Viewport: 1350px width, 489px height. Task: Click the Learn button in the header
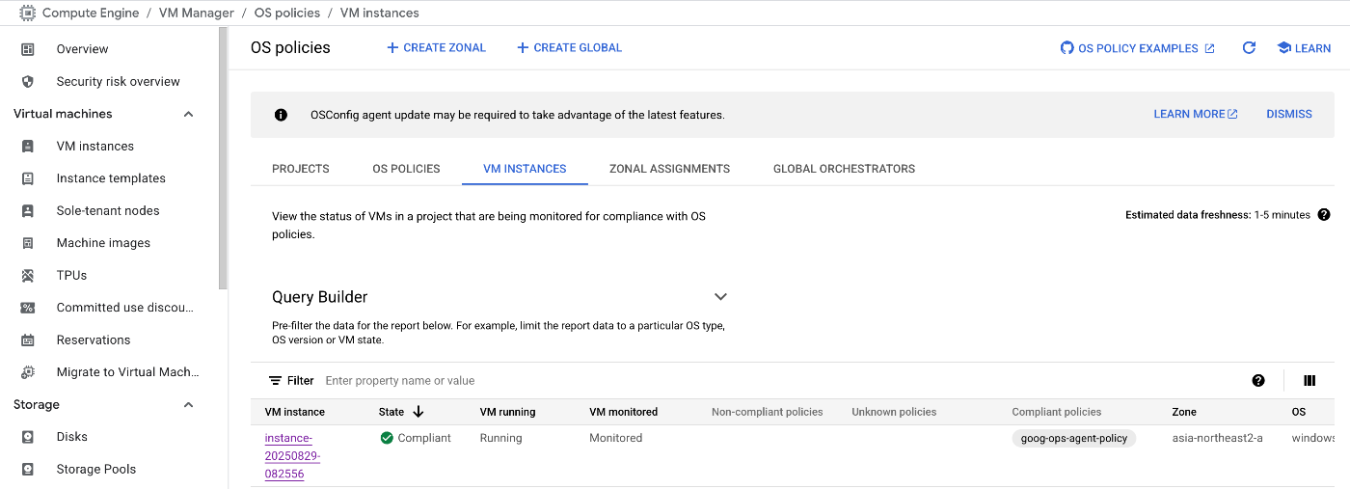point(1304,48)
